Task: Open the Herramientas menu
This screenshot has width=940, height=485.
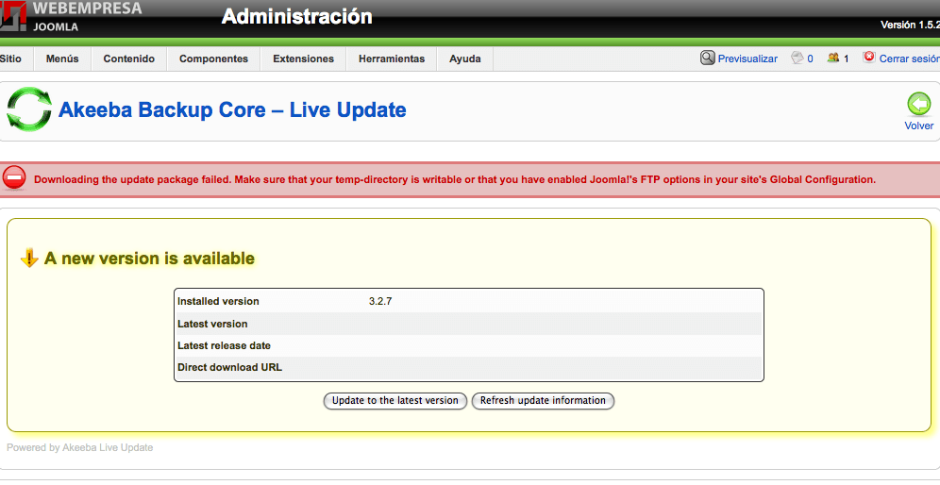Action: click(x=392, y=59)
